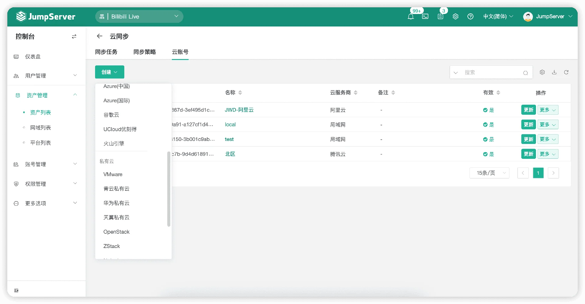This screenshot has width=585, height=304.
Task: Open the notifications bell icon
Action: [411, 16]
